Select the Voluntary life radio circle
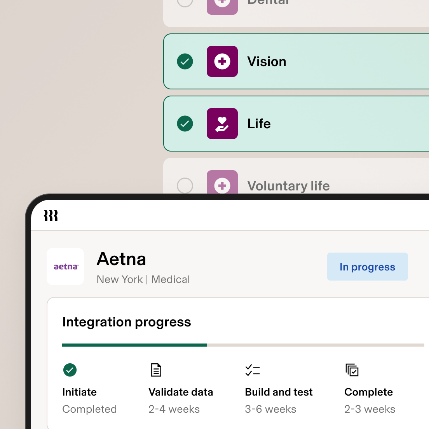Image resolution: width=429 pixels, height=429 pixels. pyautogui.click(x=185, y=186)
